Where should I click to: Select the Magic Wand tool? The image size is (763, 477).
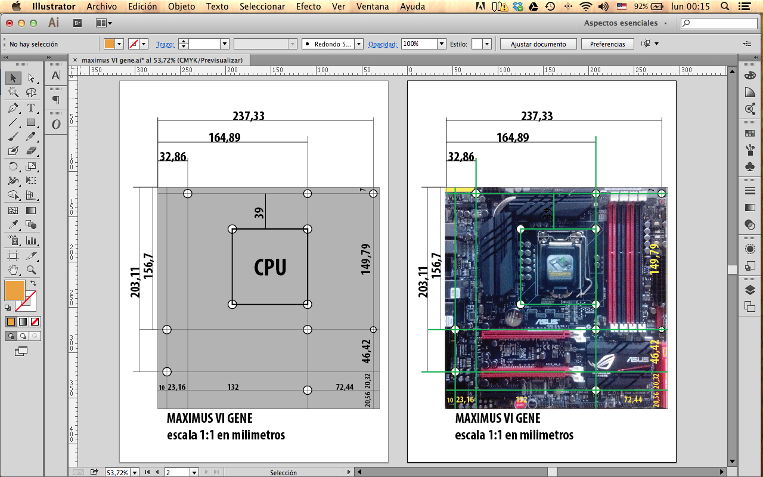(13, 92)
